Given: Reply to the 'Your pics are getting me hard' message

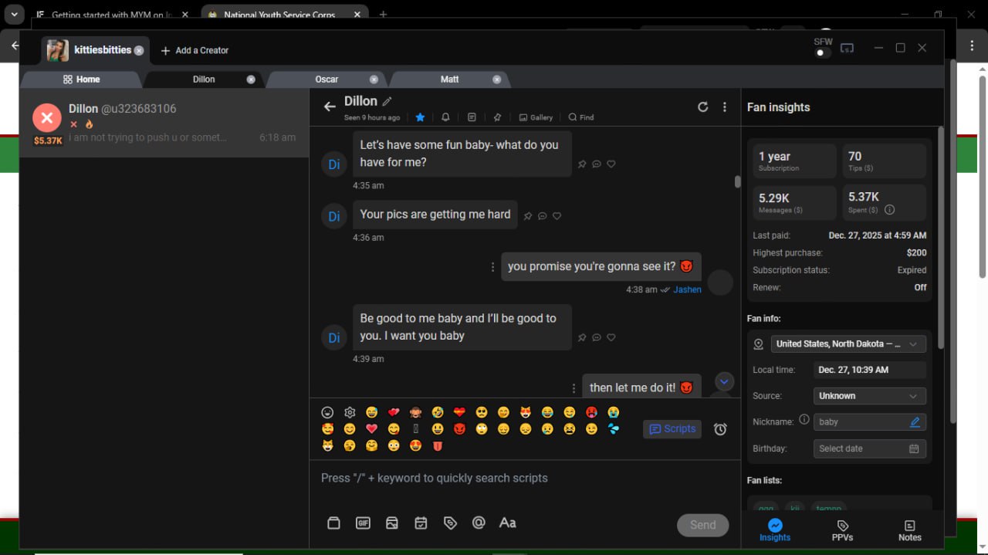Looking at the screenshot, I should click(543, 216).
